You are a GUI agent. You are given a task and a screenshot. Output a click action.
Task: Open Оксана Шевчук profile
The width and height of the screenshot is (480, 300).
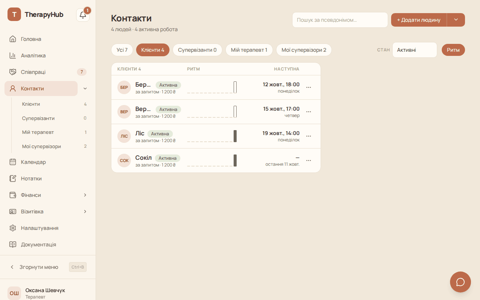pyautogui.click(x=48, y=293)
